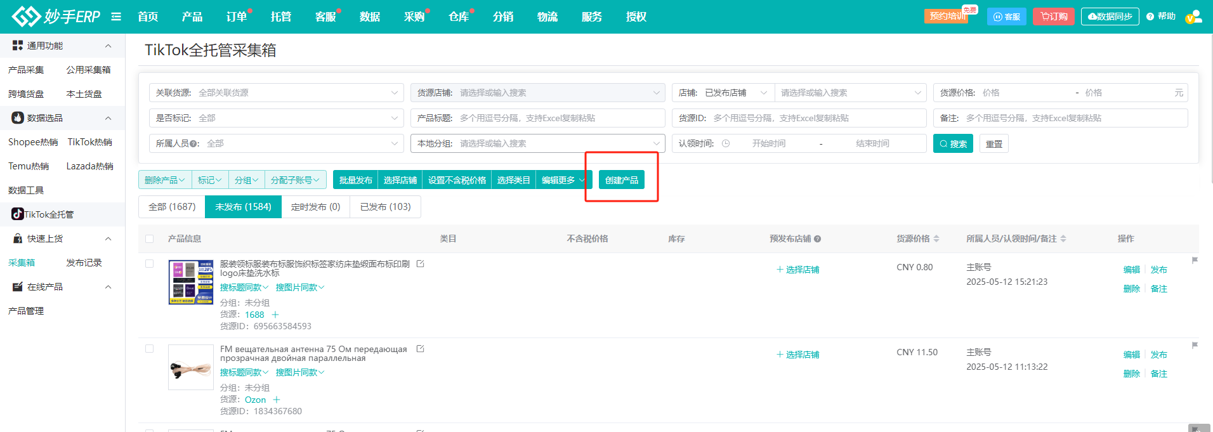This screenshot has width=1213, height=432.
Task: Click the edit title icon for 服装领标 product
Action: coord(420,264)
